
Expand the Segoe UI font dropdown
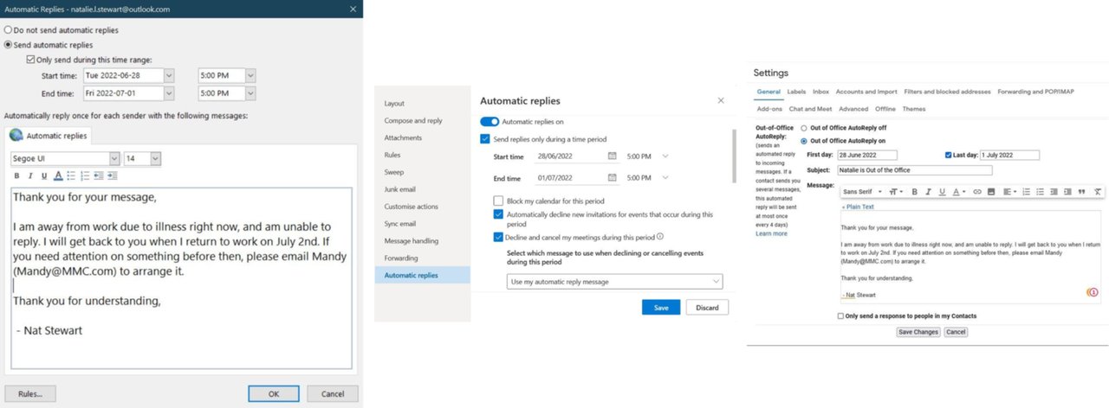pyautogui.click(x=114, y=159)
